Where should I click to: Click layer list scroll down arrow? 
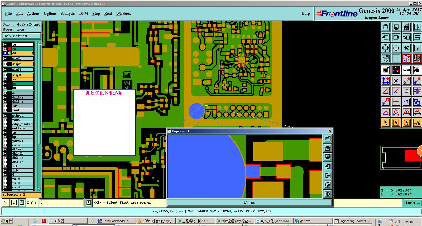[40, 189]
